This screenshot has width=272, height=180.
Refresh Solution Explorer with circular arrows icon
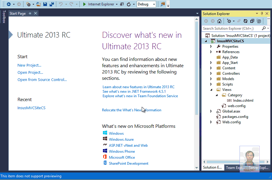pyautogui.click(x=246, y=21)
